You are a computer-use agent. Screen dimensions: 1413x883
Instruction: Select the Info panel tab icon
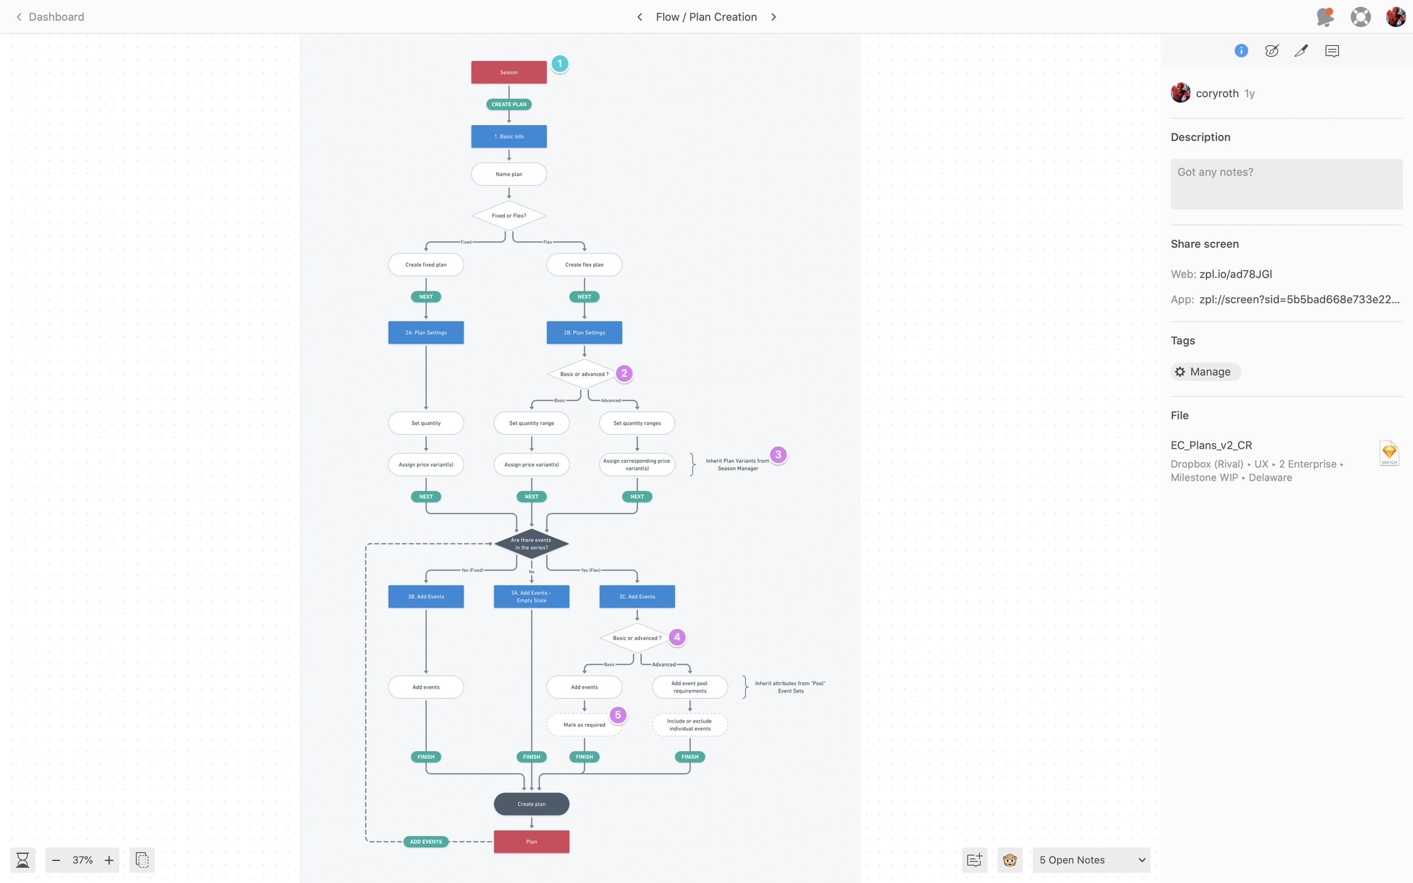tap(1241, 51)
